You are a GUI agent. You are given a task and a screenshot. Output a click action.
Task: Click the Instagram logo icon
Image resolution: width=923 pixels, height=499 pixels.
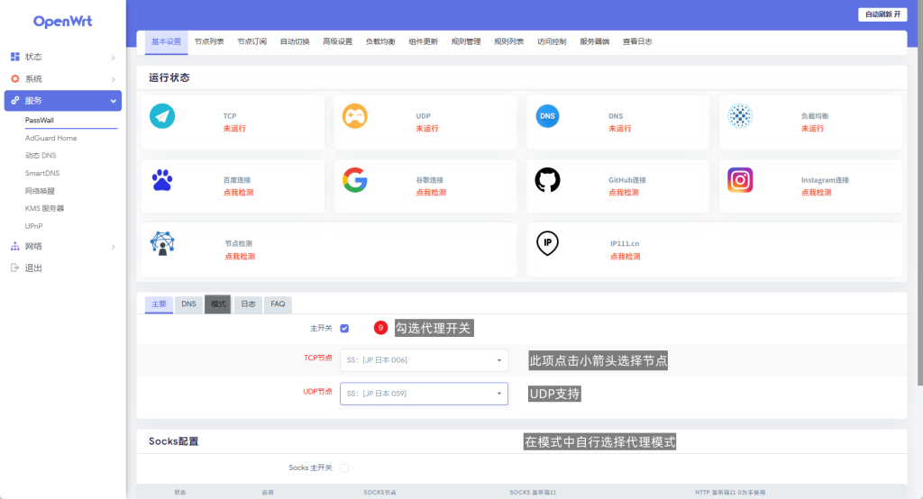click(x=740, y=180)
